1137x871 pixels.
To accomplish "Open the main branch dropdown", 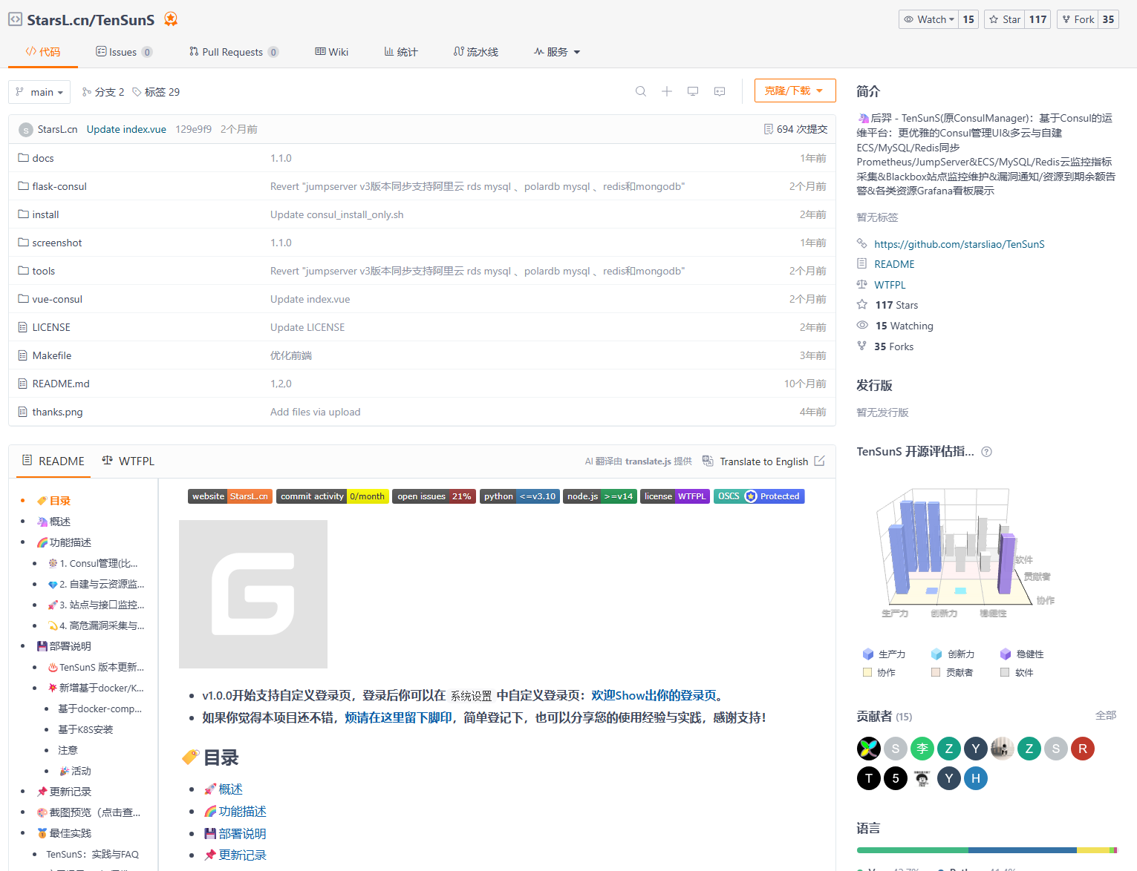I will (39, 92).
